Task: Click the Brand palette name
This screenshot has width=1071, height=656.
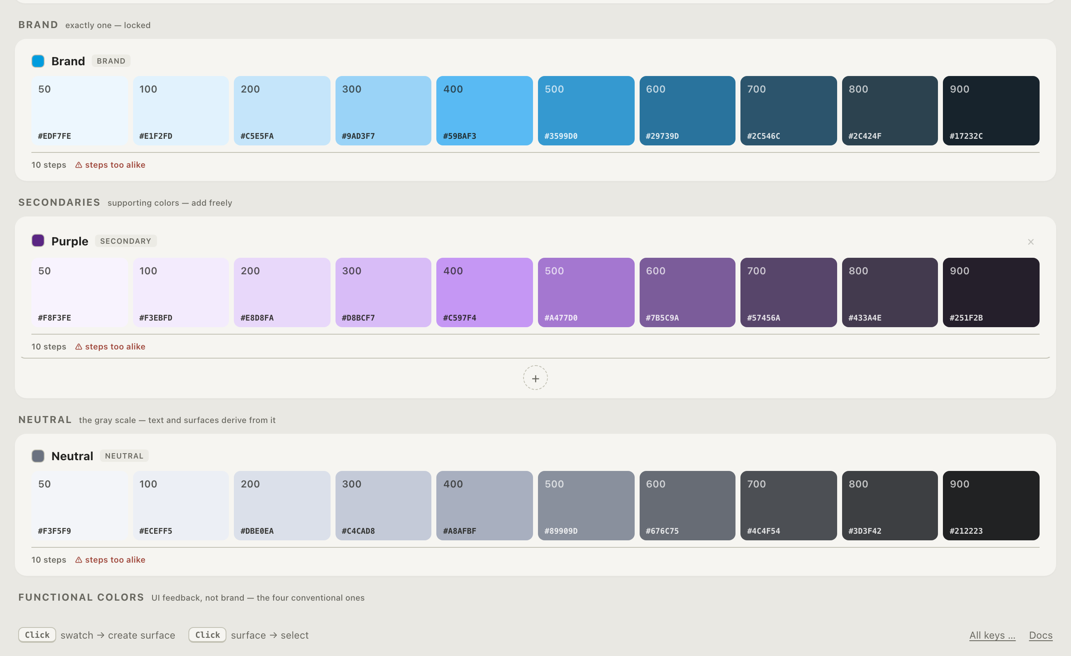Action: 68,61
